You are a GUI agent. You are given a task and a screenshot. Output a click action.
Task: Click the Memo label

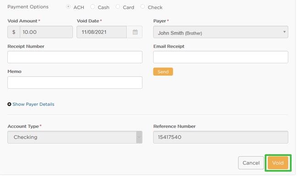pyautogui.click(x=15, y=71)
